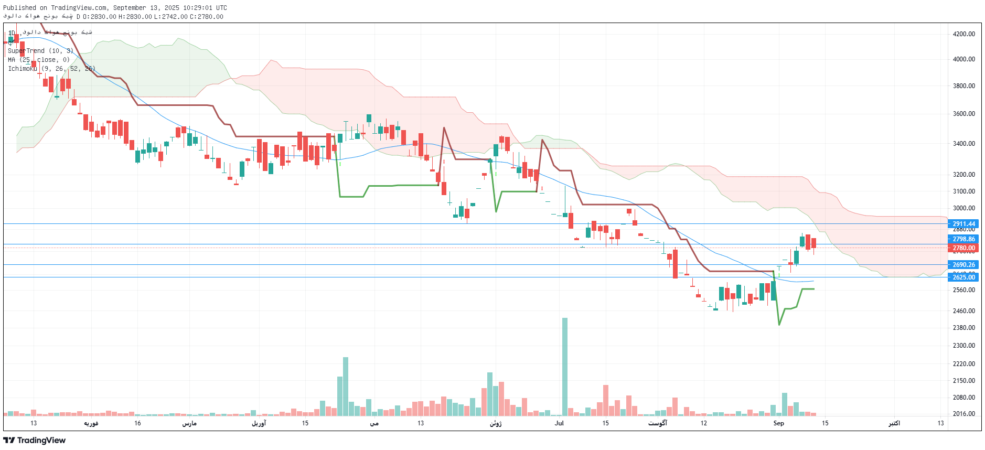Click the اکتبر label on date axis
985x450 pixels.
click(894, 423)
